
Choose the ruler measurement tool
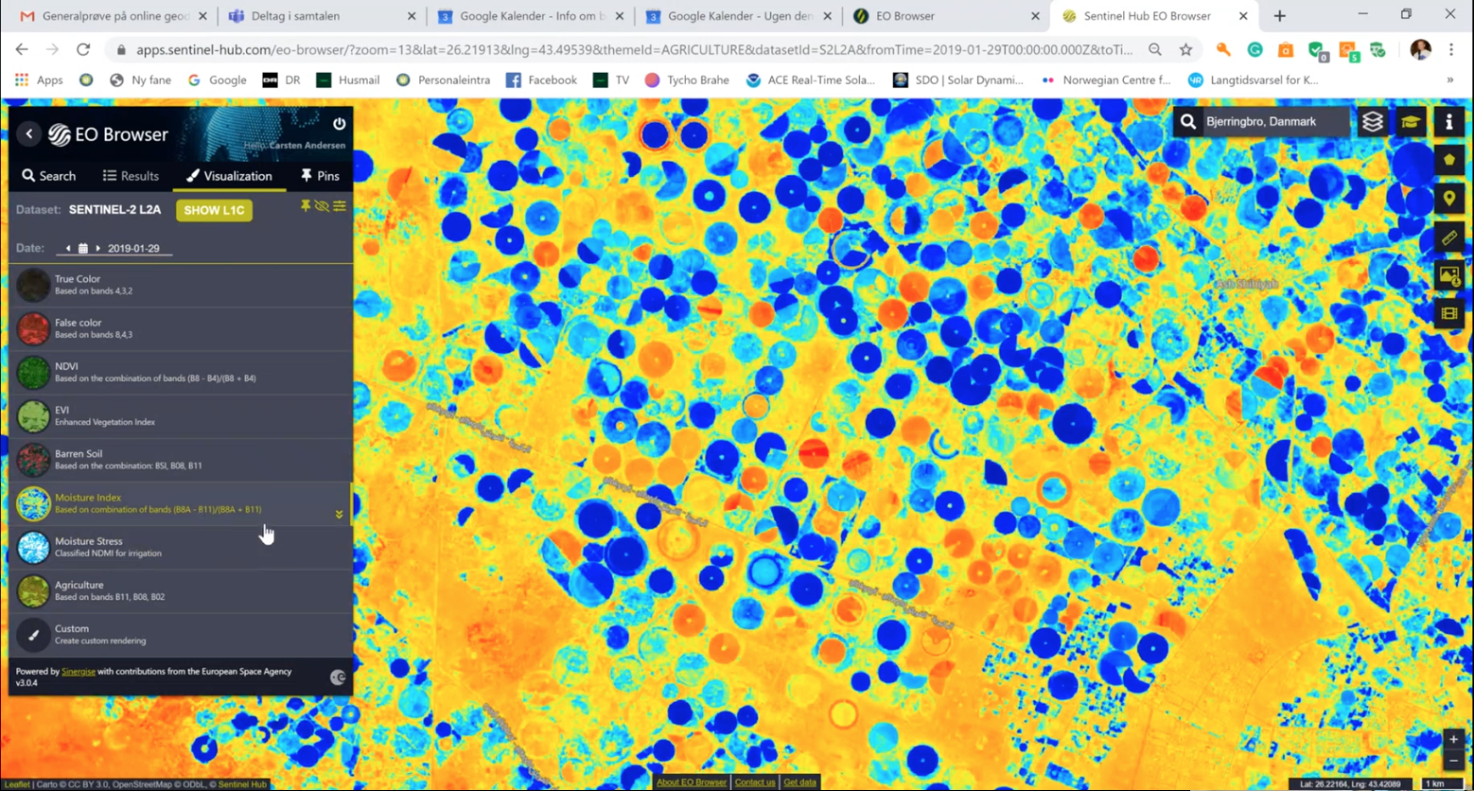coord(1448,237)
